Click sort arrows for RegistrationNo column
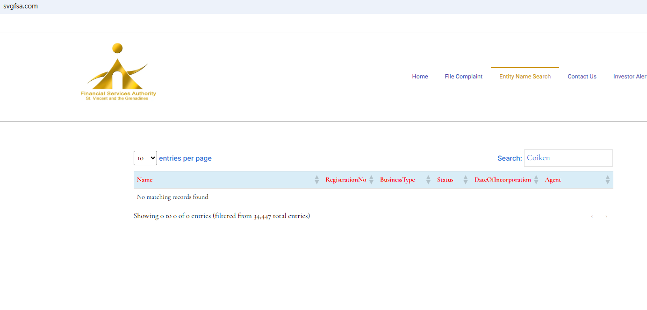The height and width of the screenshot is (310, 647). 371,180
